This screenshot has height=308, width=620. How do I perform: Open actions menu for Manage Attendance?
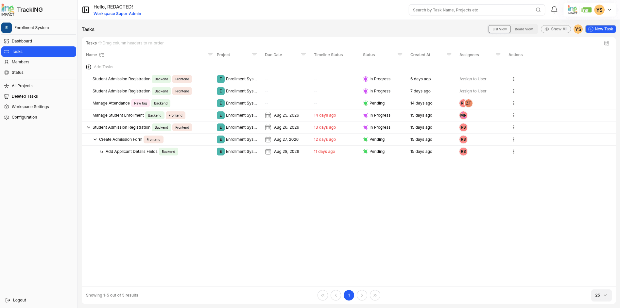coord(514,103)
